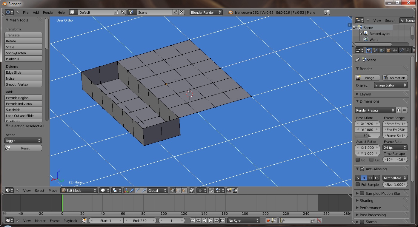Open the World properties tab icon
This screenshot has width=418, height=227.
(382, 50)
